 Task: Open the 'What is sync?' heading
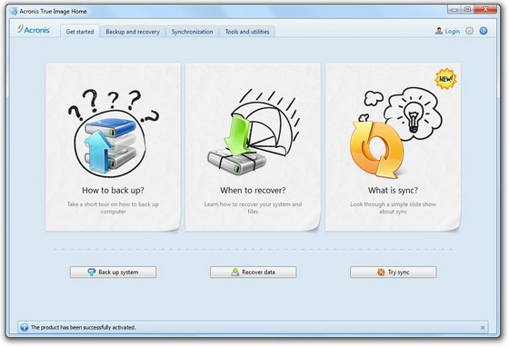point(393,190)
